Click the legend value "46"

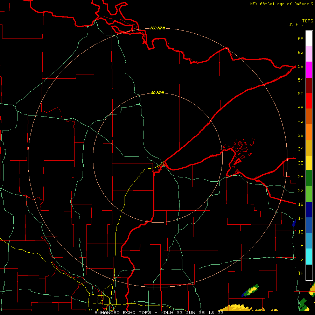point(301,108)
